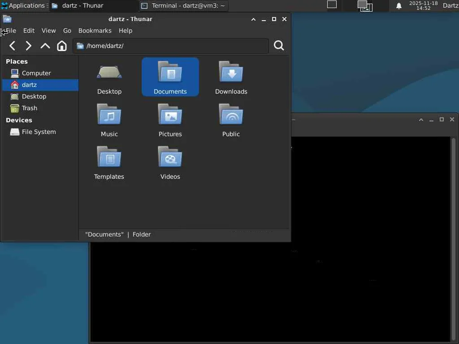Select the Videos folder icon

(170, 157)
